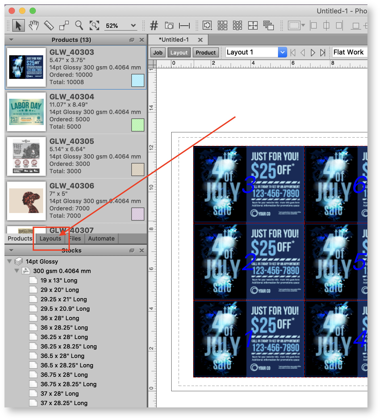Open the Products panel menu triangle

11,40
